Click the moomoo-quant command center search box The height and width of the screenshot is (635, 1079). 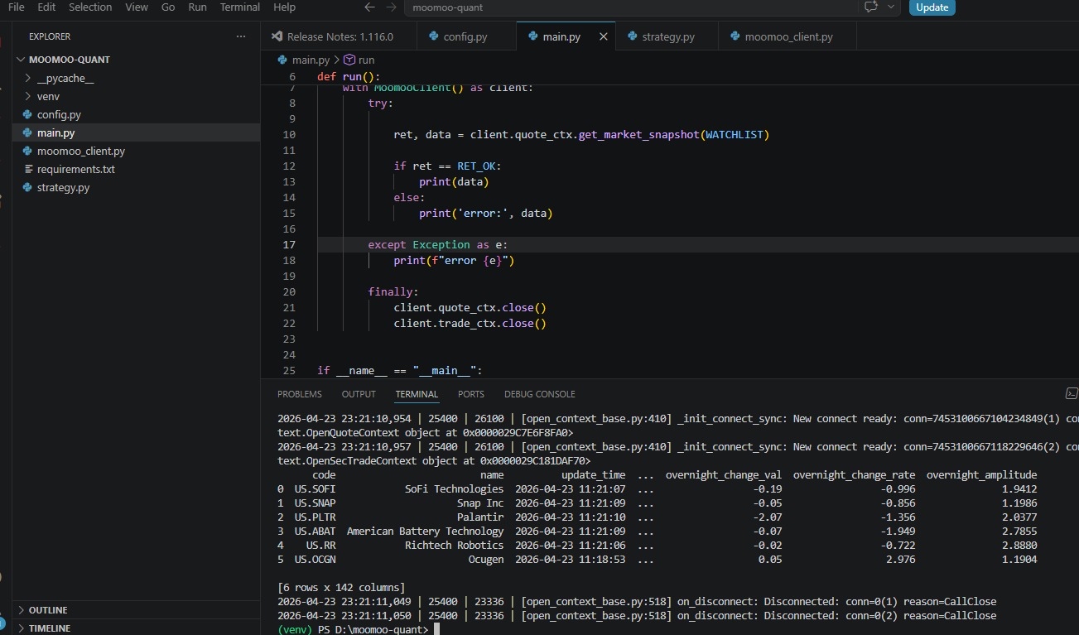pos(629,7)
